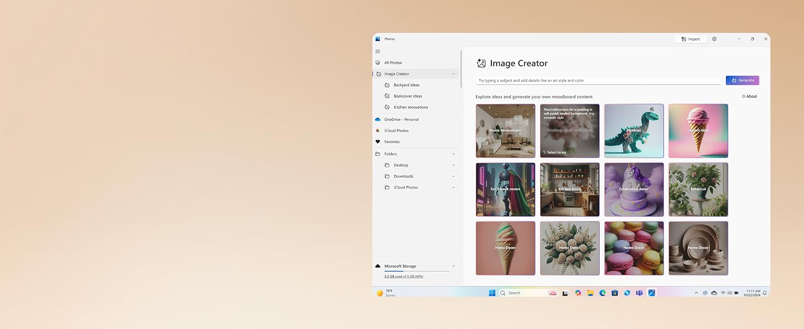Click the Import button
The width and height of the screenshot is (804, 329).
[x=691, y=39]
